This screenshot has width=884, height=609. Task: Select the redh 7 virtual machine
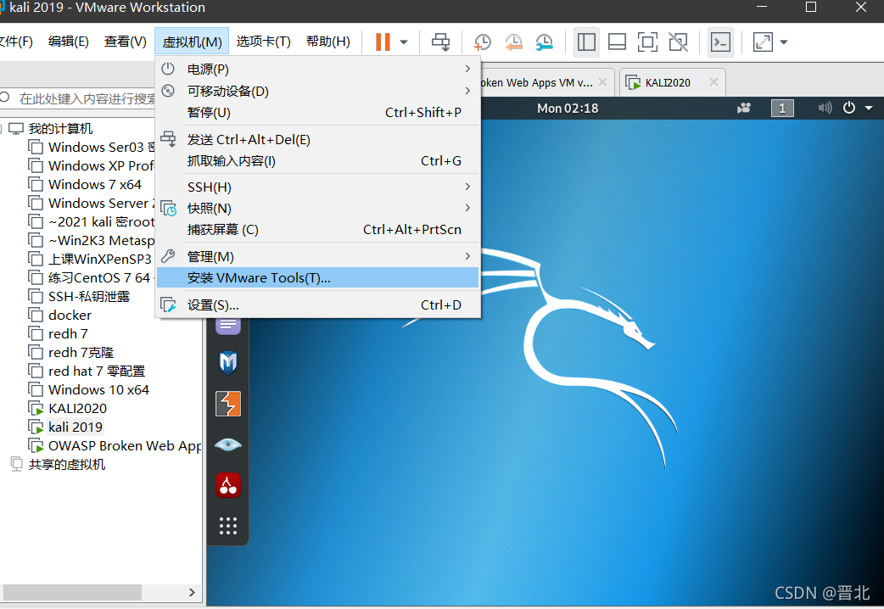[68, 333]
